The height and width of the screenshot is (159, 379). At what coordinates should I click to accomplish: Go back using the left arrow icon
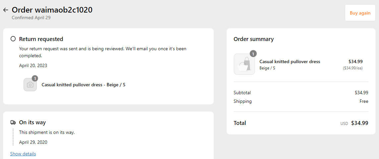6,10
